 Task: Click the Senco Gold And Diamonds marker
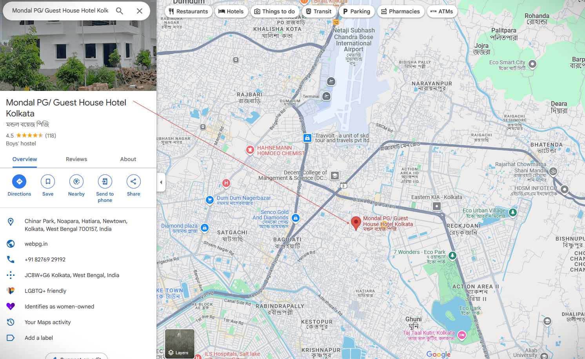coord(296,218)
